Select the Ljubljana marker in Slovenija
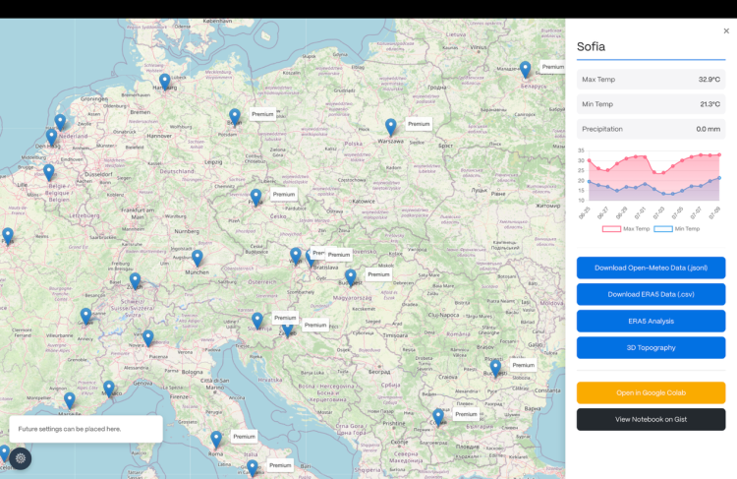The width and height of the screenshot is (737, 479). (257, 321)
